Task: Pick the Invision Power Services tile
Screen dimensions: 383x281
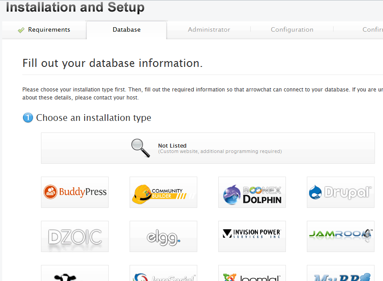Action: point(252,236)
